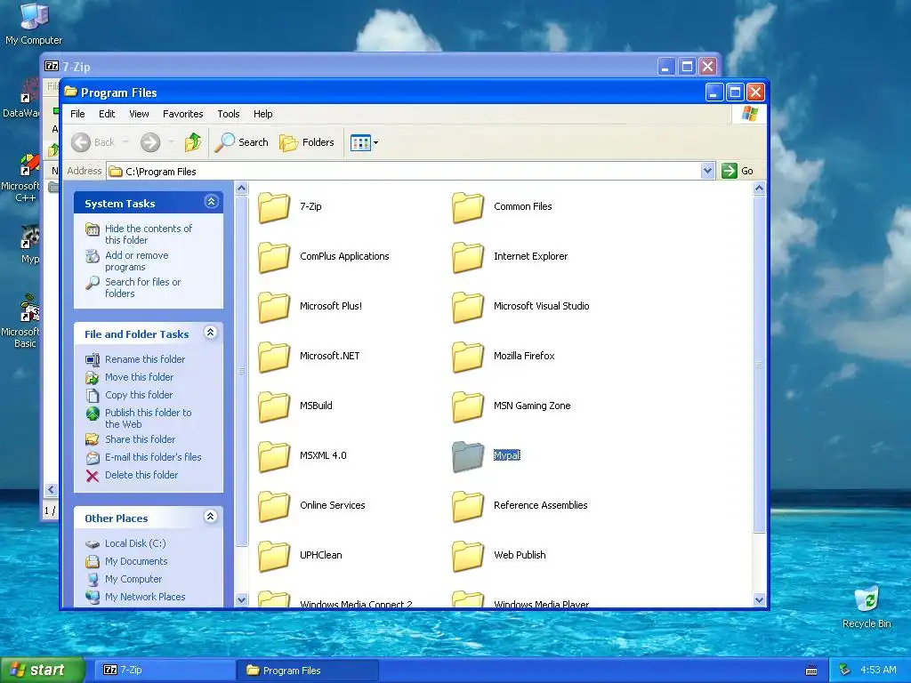This screenshot has height=683, width=911.
Task: Expand the address bar dropdown
Action: tap(707, 171)
